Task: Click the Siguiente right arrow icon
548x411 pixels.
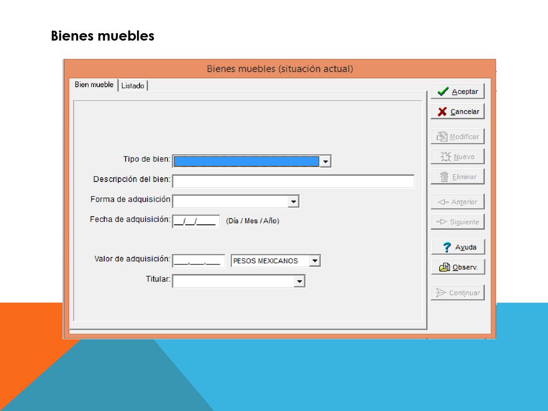Action: click(442, 222)
